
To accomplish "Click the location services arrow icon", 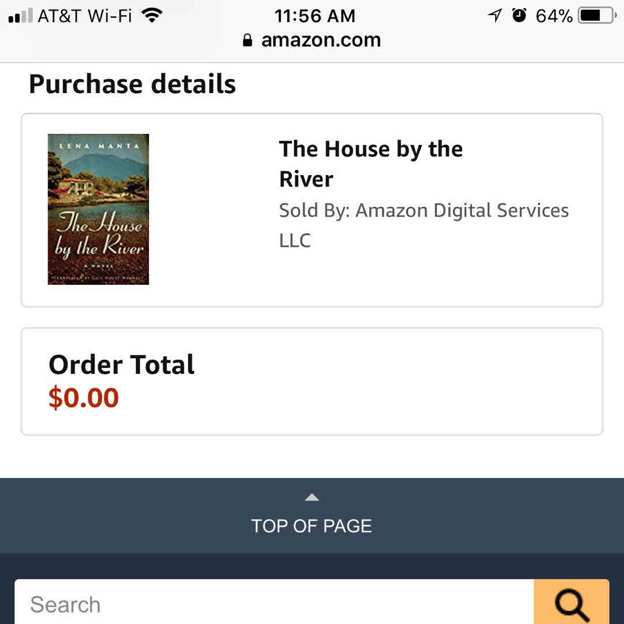I will pyautogui.click(x=495, y=16).
